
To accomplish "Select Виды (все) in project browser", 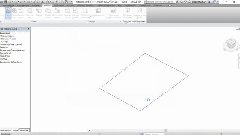I will [5, 33].
